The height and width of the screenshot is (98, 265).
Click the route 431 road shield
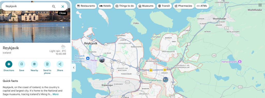[227, 28]
